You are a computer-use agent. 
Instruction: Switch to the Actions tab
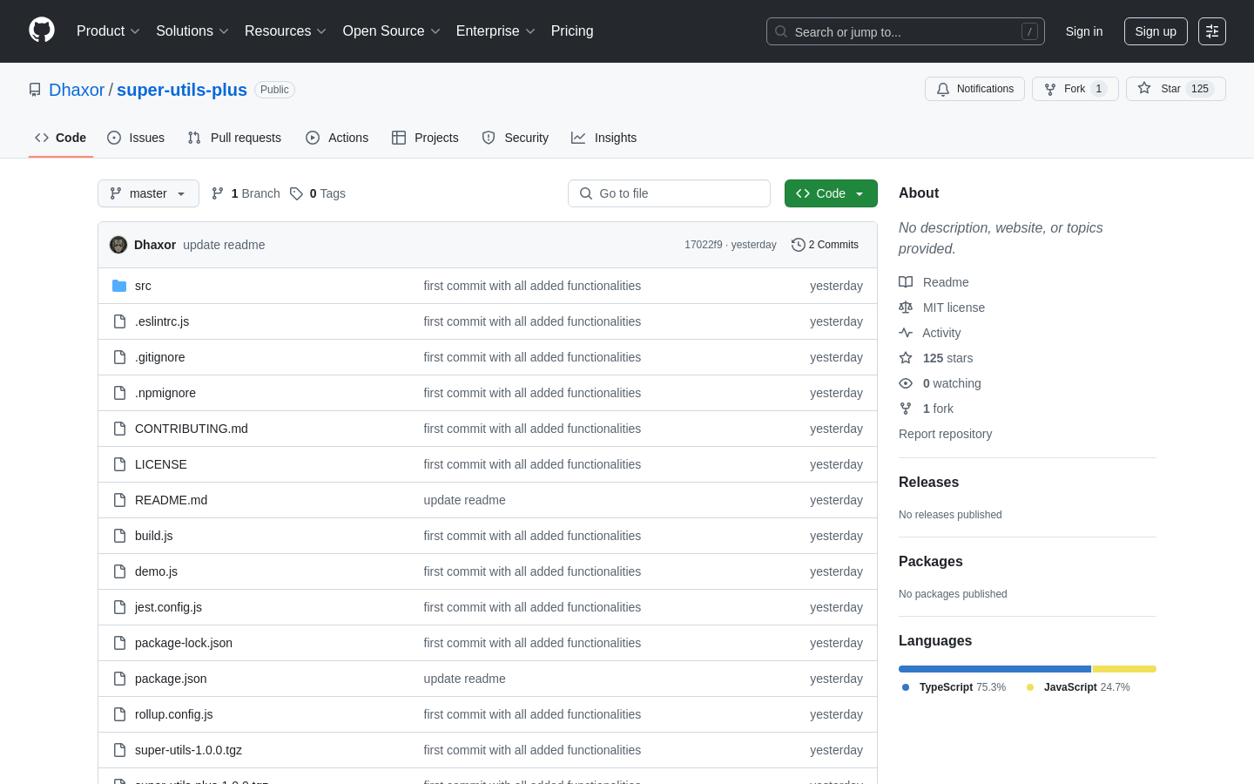click(x=337, y=138)
